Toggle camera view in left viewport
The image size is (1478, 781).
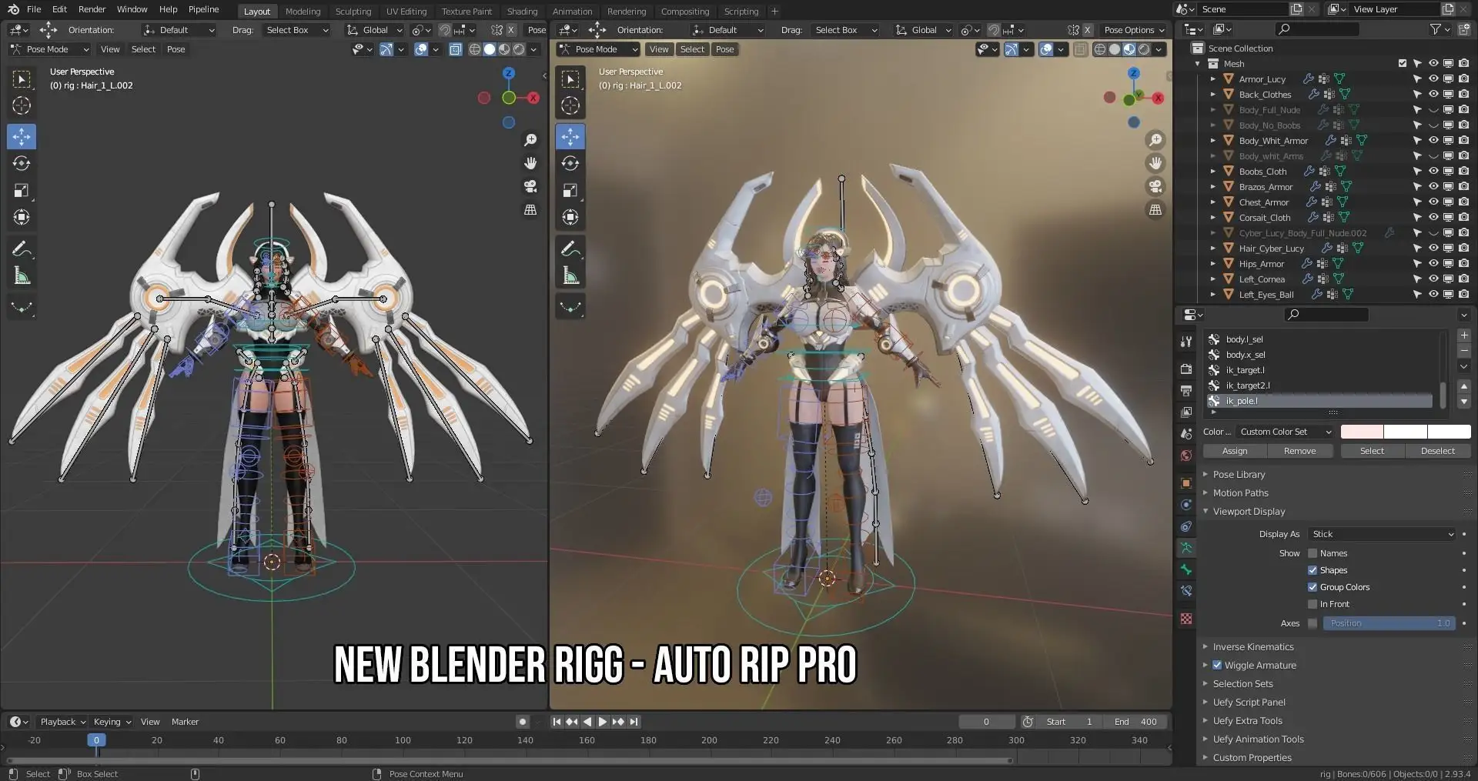(530, 187)
